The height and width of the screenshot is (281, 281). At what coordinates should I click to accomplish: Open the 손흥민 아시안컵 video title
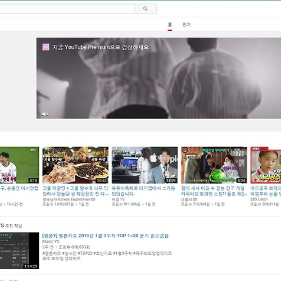pyautogui.click(x=20, y=188)
